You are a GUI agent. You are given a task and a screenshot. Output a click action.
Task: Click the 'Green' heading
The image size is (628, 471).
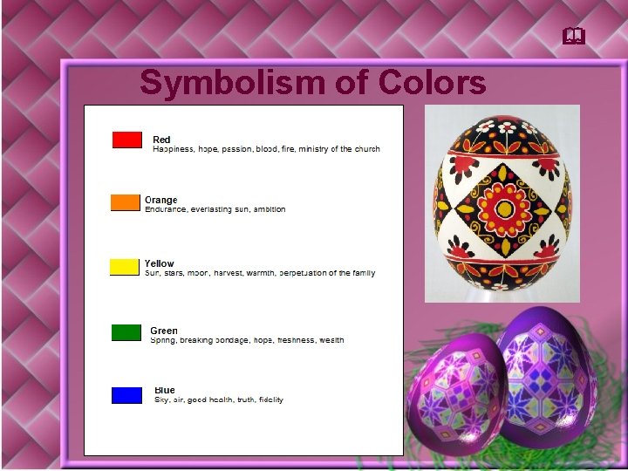pos(164,331)
